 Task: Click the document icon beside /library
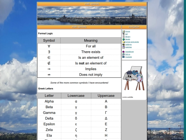point(124,37)
